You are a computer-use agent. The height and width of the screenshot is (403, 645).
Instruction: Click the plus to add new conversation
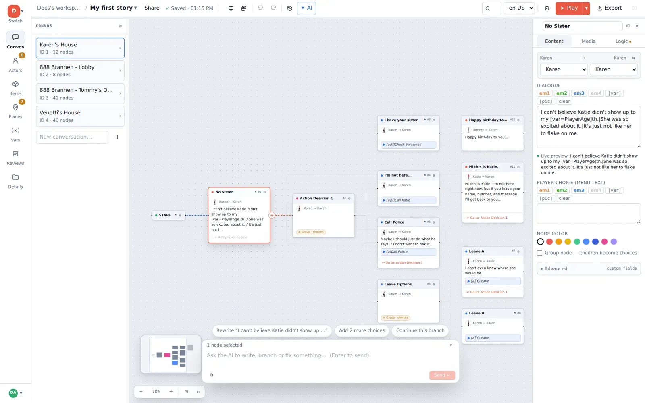(117, 137)
